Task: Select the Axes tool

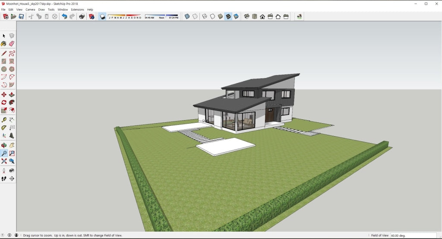Action: pyautogui.click(x=4, y=136)
